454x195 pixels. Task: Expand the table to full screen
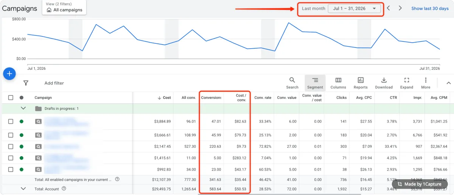407,83
